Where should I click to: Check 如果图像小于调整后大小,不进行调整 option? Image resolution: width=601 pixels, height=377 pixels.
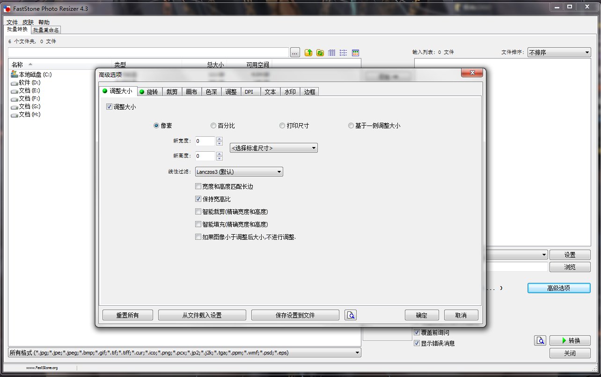(x=198, y=237)
